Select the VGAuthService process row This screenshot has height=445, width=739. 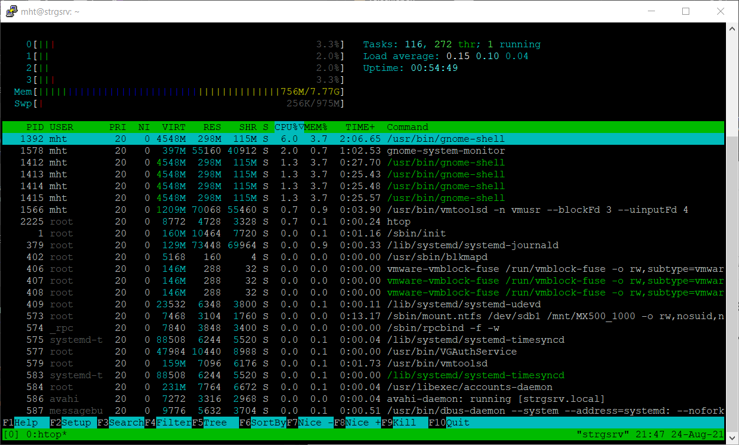tap(363, 352)
